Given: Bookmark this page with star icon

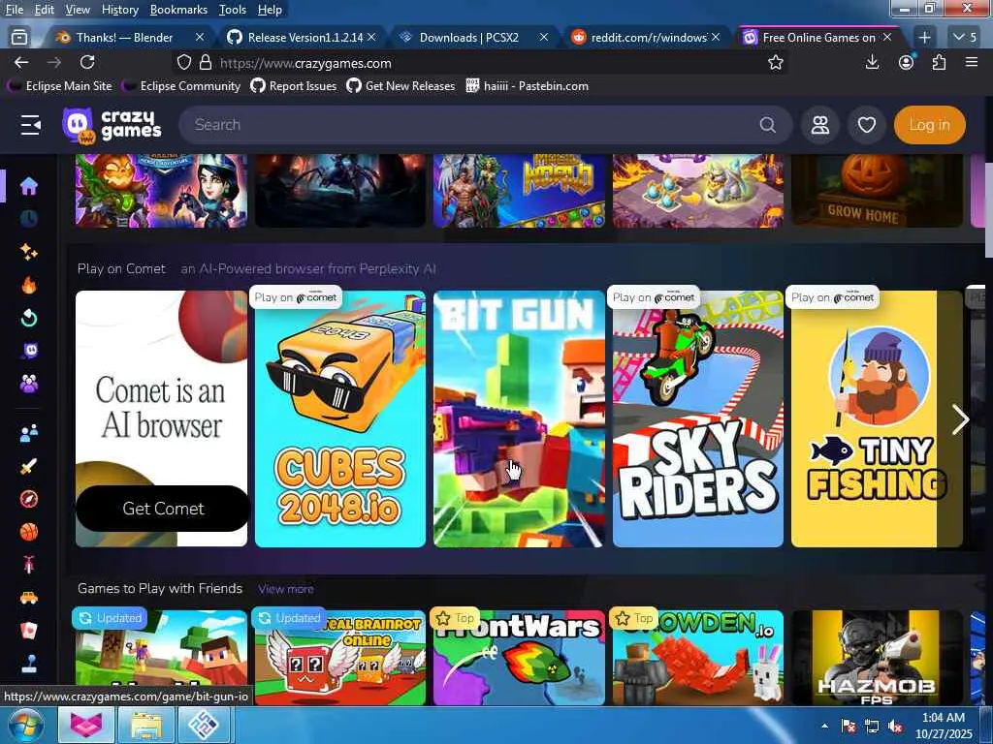Looking at the screenshot, I should point(775,62).
